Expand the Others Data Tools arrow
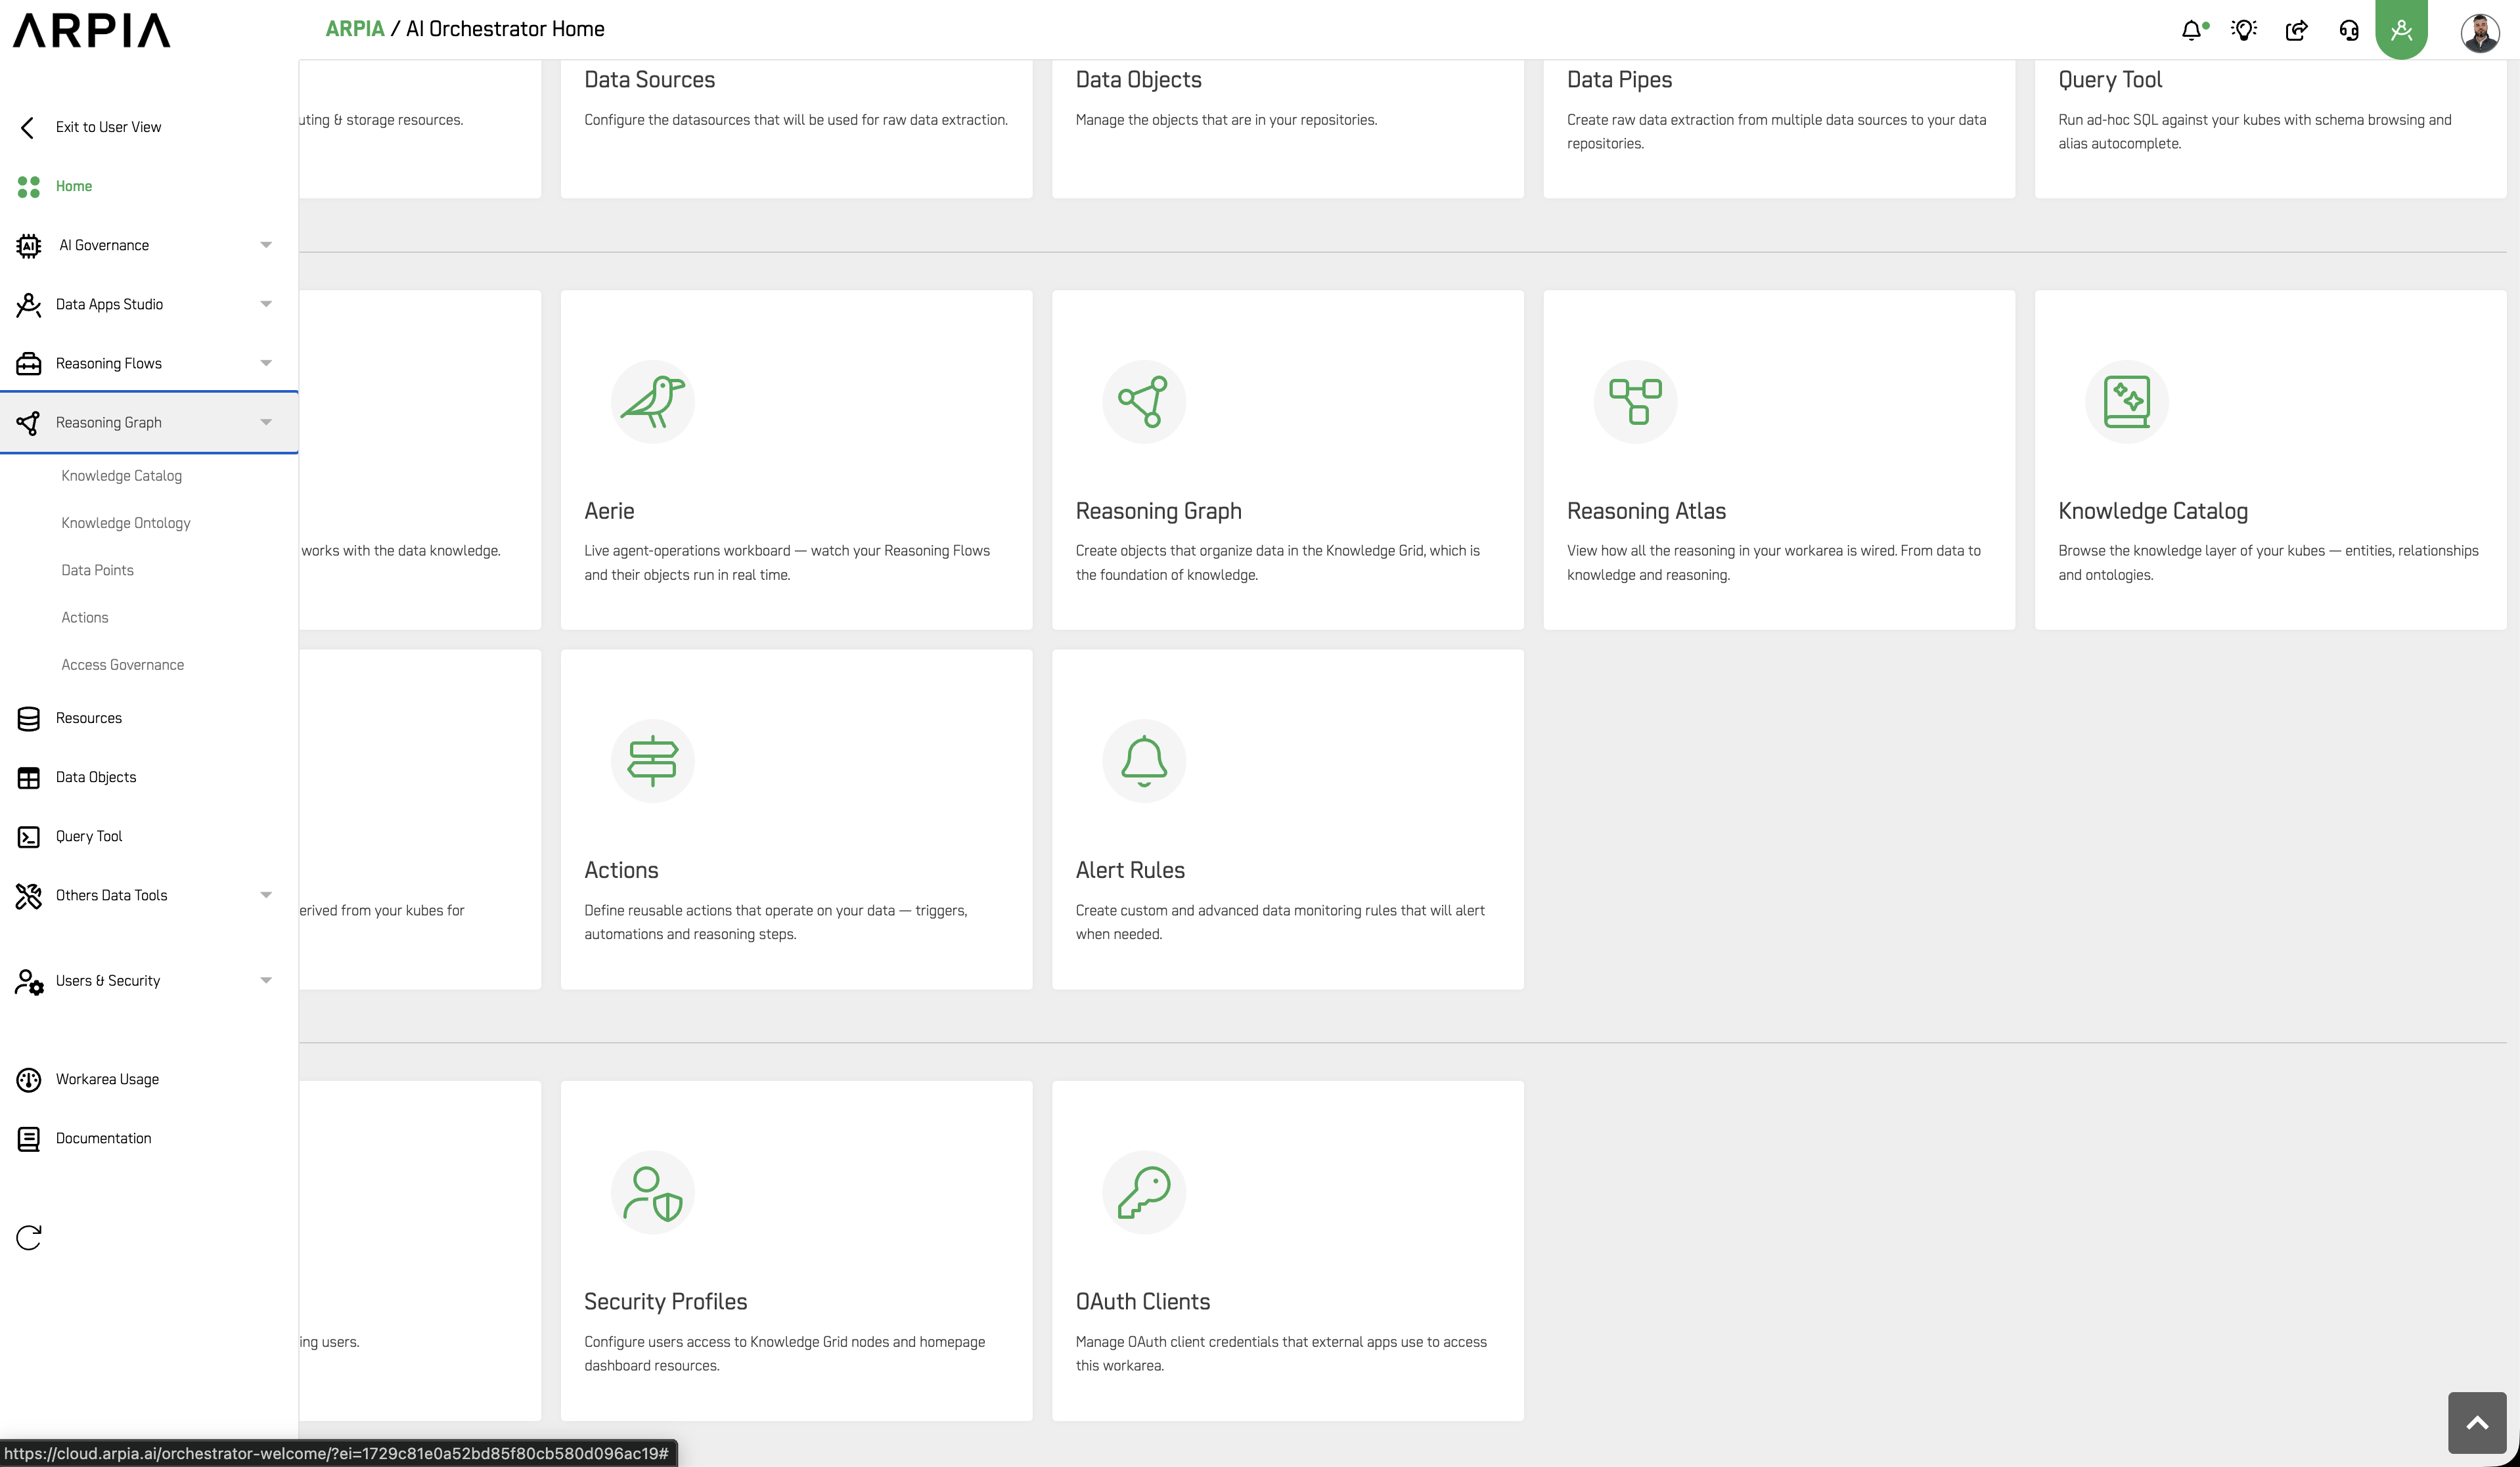The image size is (2520, 1467). [266, 894]
